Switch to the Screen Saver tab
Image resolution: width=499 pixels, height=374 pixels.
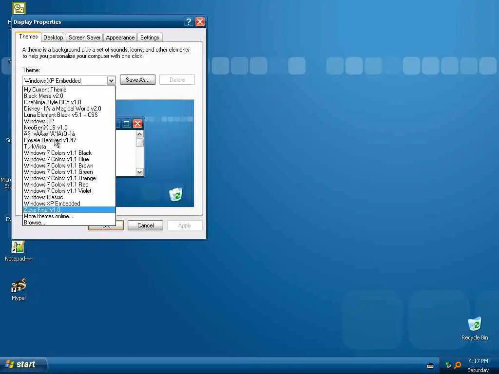(84, 37)
